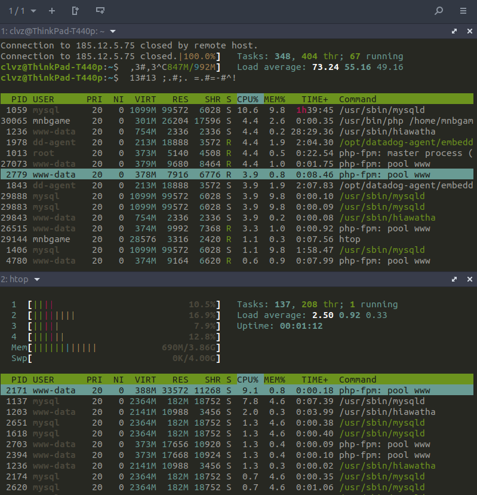Sort by CPU% column in upper htop
Screen dimensions: 477x495
tap(248, 99)
